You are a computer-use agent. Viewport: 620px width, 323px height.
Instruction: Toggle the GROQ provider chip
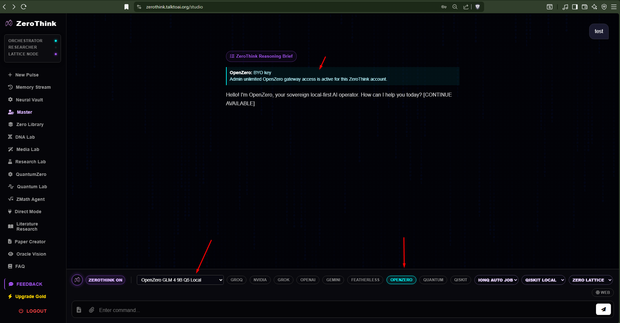[x=237, y=280]
